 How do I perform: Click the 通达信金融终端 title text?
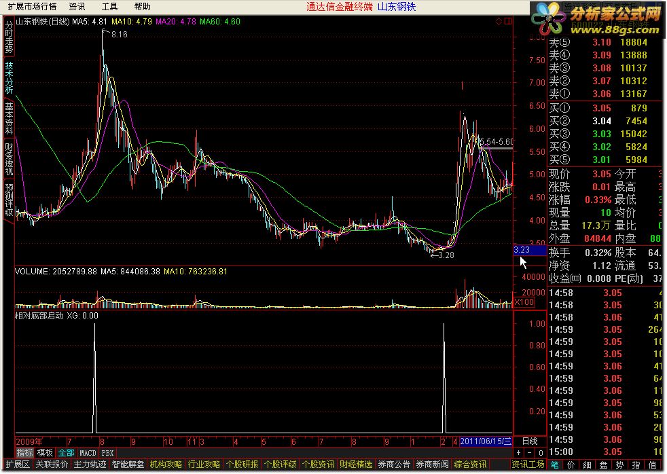(x=340, y=6)
